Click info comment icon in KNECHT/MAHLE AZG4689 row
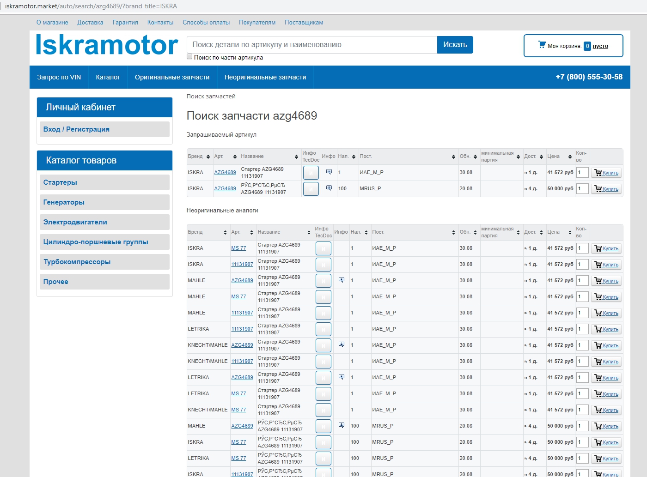The height and width of the screenshot is (477, 647). (x=342, y=344)
